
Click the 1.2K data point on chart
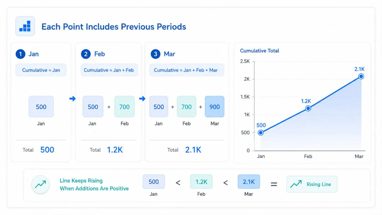point(308,108)
